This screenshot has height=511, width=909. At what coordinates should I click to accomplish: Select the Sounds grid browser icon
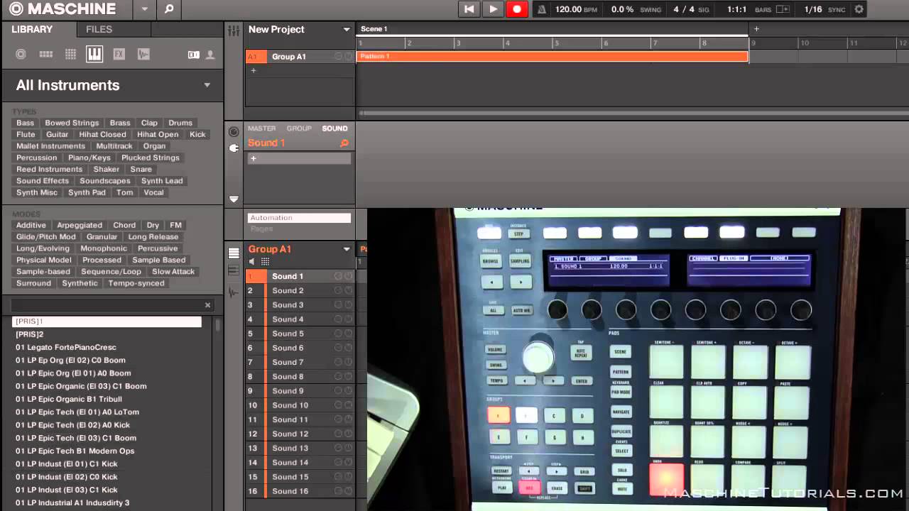[70, 54]
